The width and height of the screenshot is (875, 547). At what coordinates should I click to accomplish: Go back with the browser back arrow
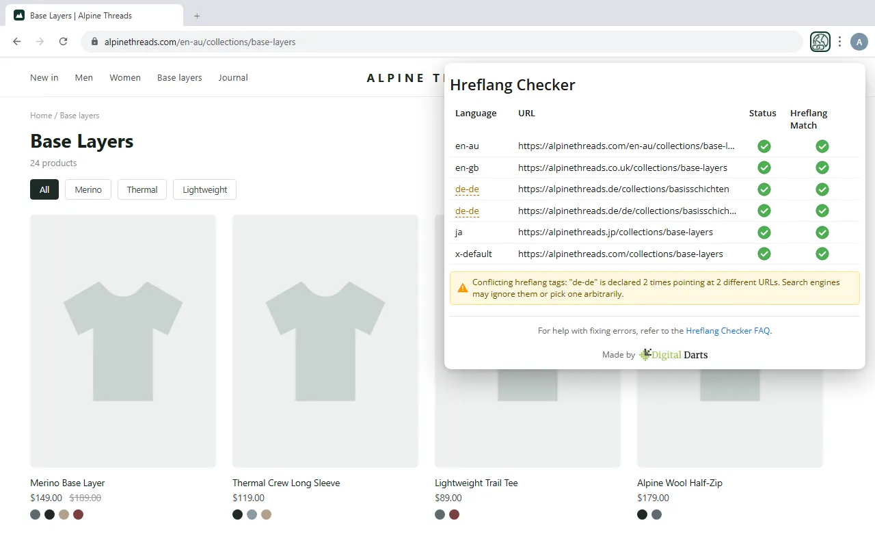[17, 42]
